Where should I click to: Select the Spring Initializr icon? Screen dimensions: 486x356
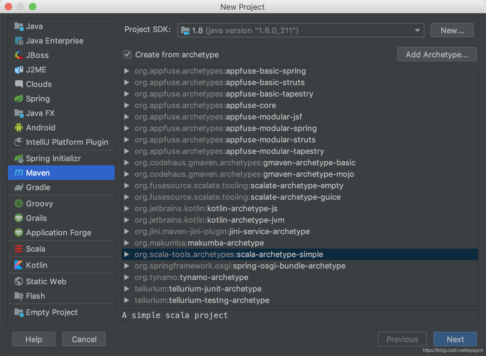(19, 158)
